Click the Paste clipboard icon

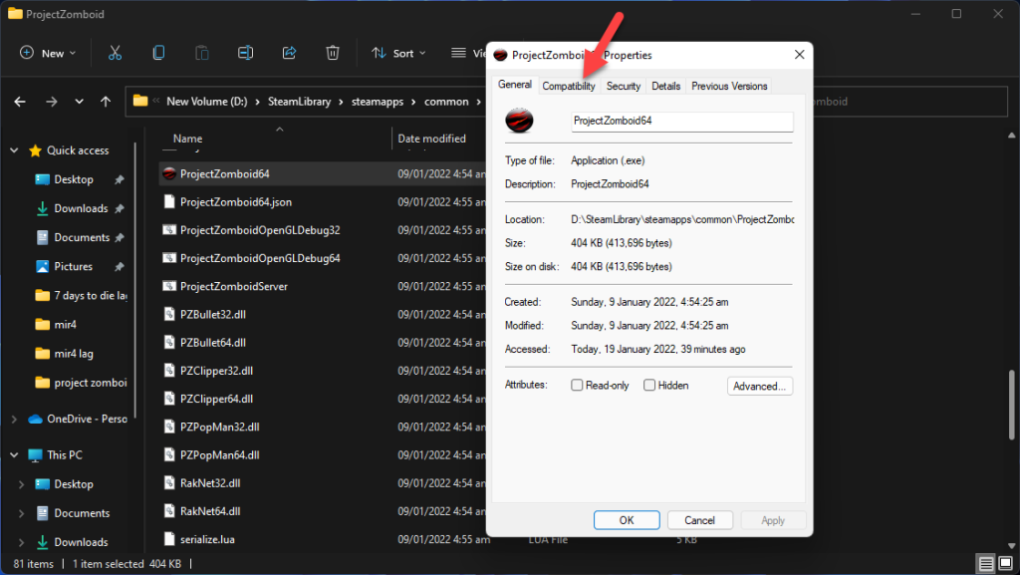point(201,53)
